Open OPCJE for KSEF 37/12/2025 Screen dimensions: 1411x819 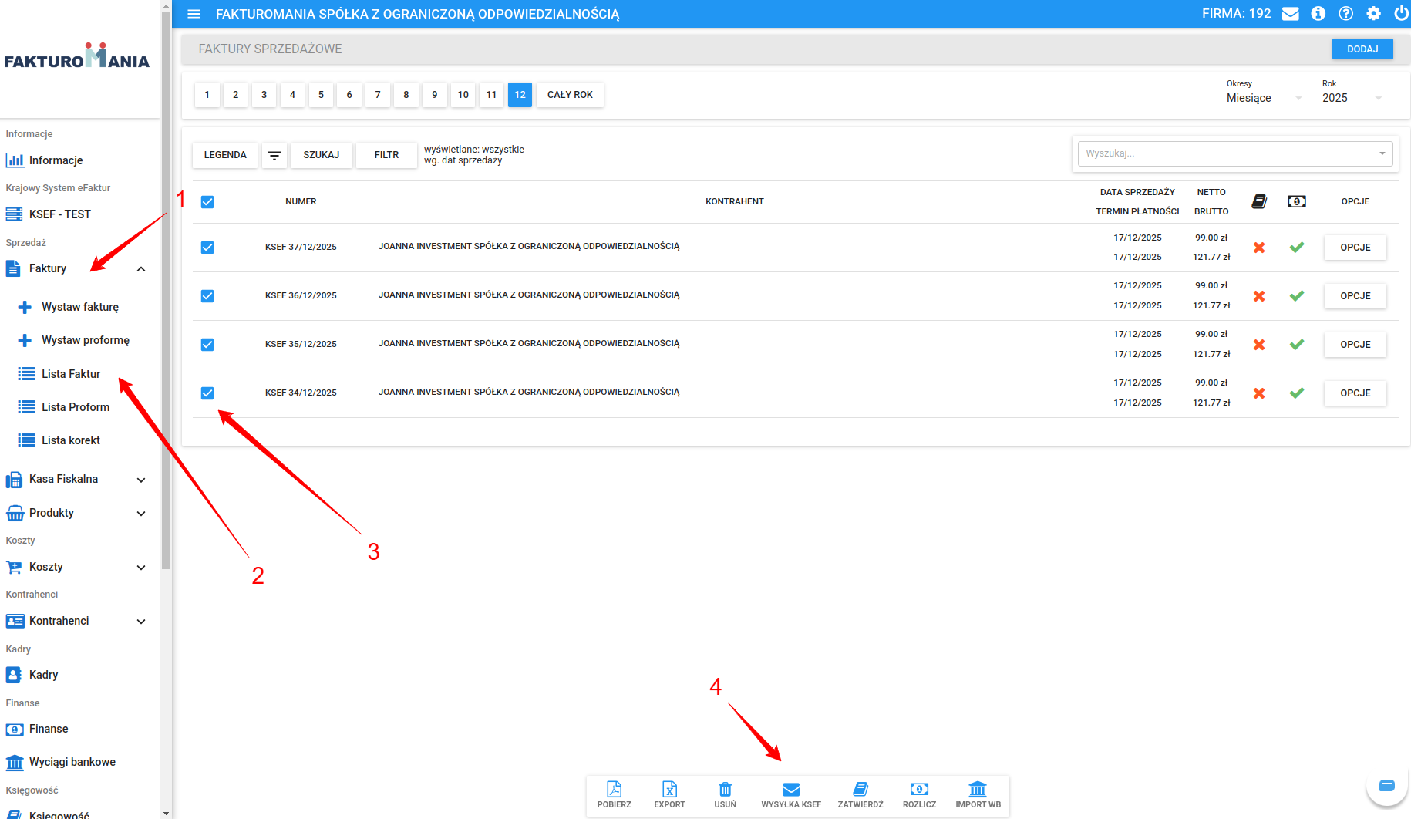point(1355,248)
